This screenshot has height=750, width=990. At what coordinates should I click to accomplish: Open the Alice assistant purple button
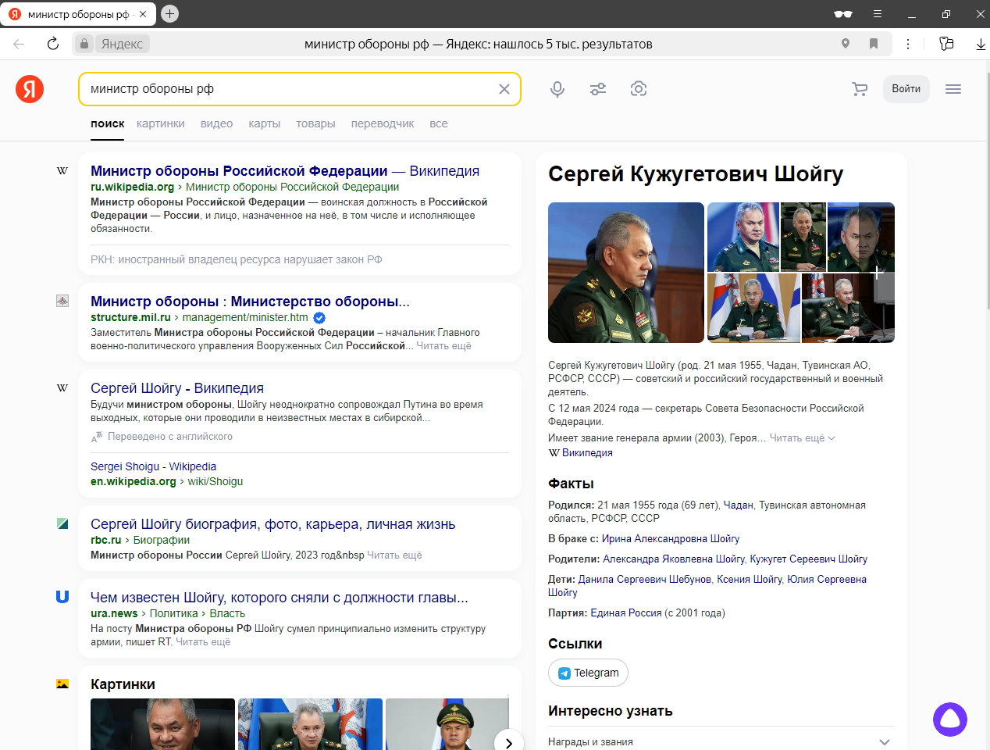pyautogui.click(x=950, y=719)
